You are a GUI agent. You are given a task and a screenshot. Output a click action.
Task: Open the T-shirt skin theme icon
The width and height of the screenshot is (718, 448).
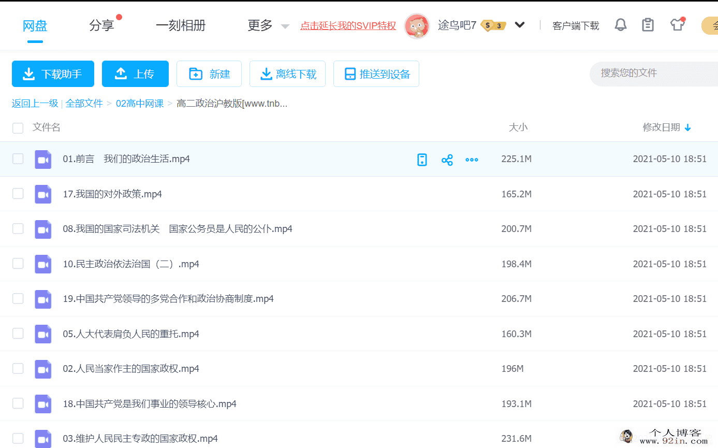click(678, 24)
